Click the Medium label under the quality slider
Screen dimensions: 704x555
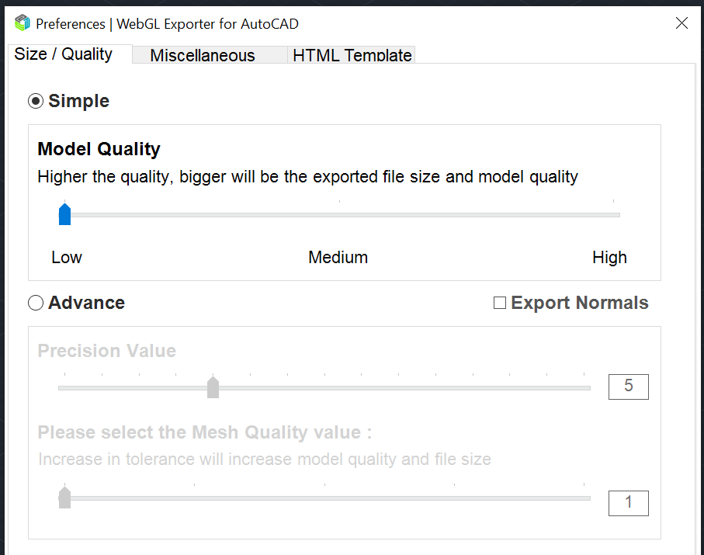(338, 258)
